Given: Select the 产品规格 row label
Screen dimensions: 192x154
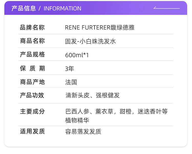Looking at the screenshot, I should [x=32, y=54].
